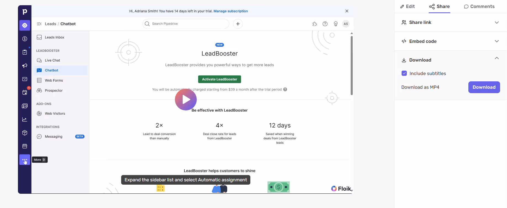Open Deals dollar icon in sidebar
Screen dimensions: 507x208
(25, 39)
